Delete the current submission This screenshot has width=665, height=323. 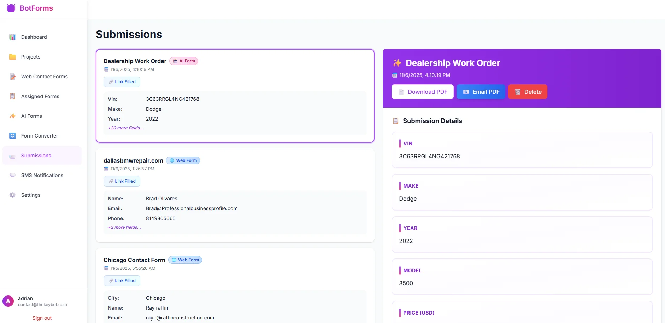(528, 92)
